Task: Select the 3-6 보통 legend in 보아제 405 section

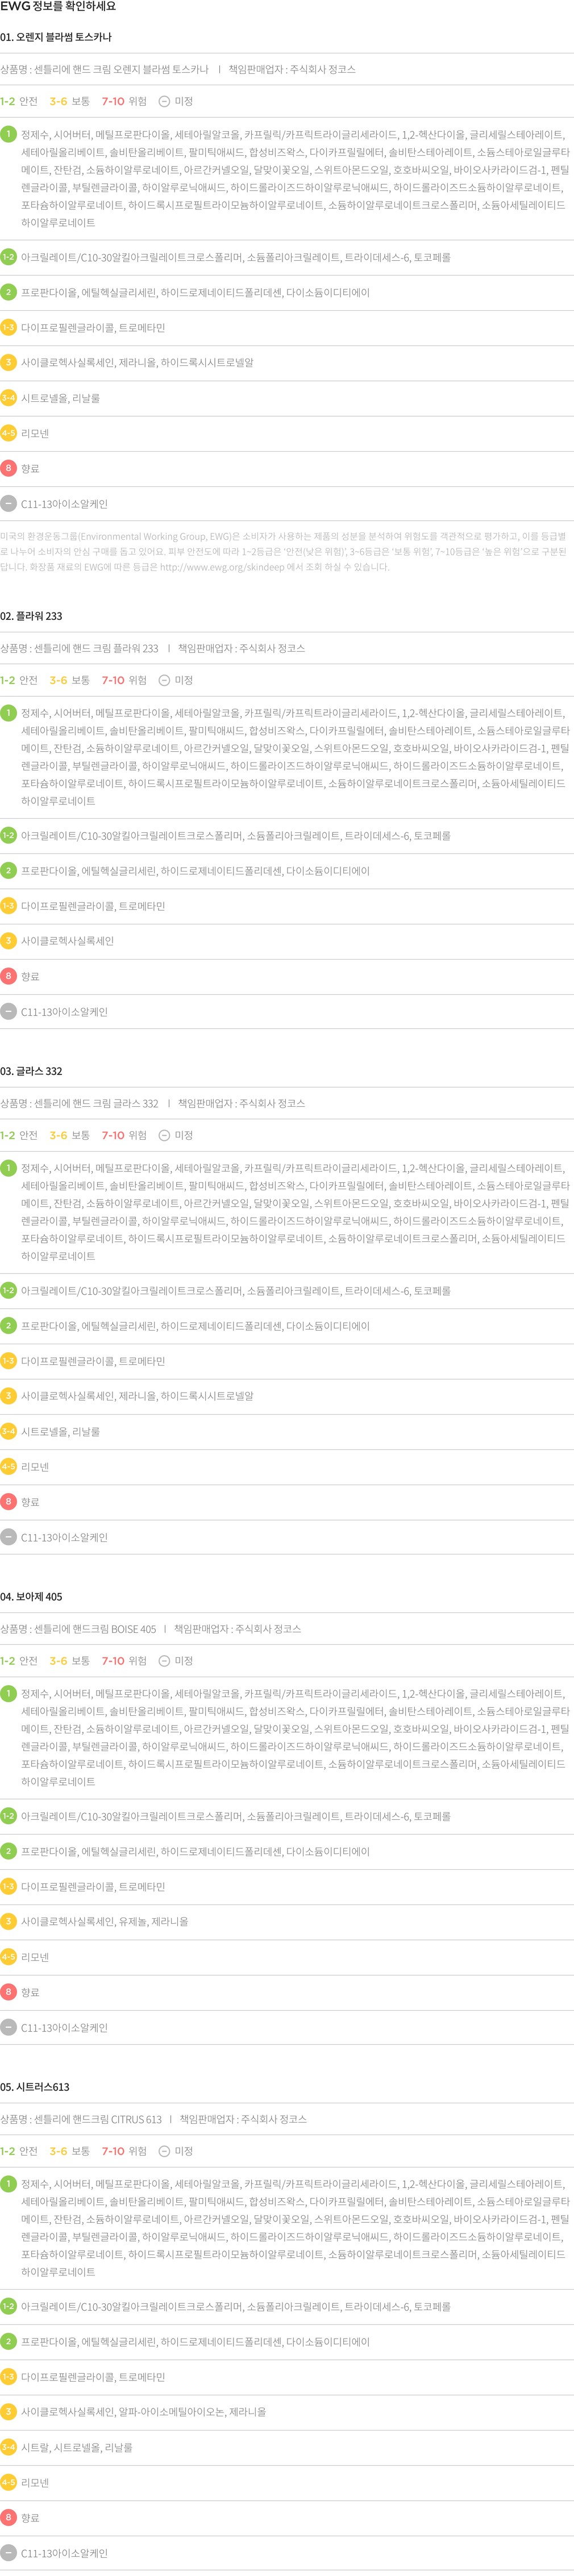Action: [x=70, y=1661]
